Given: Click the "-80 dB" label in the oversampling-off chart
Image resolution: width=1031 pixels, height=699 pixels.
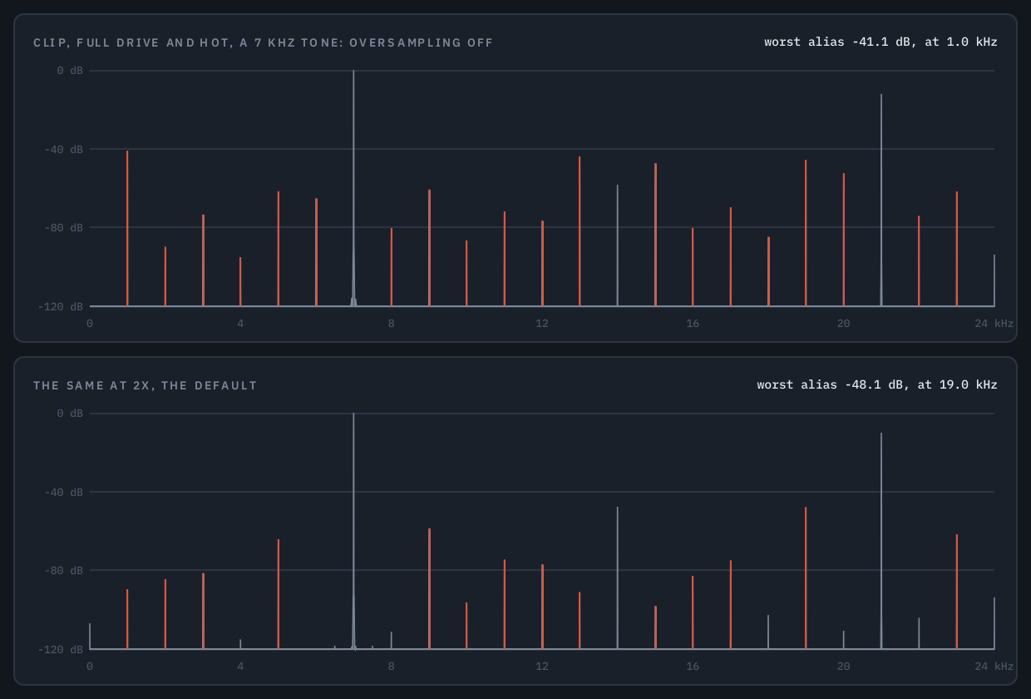Looking at the screenshot, I should [64, 228].
